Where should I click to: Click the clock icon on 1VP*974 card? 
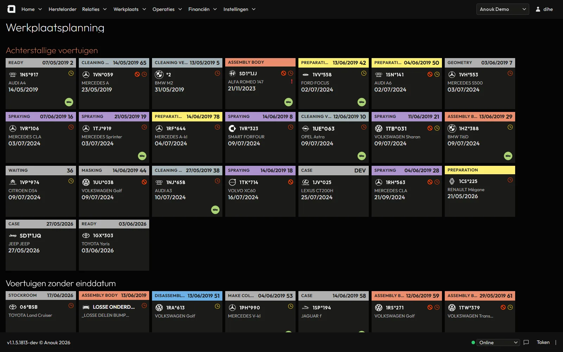click(x=71, y=181)
